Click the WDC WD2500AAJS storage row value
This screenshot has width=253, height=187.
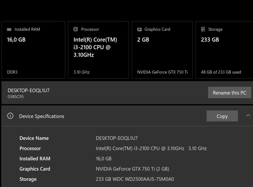(x=135, y=179)
